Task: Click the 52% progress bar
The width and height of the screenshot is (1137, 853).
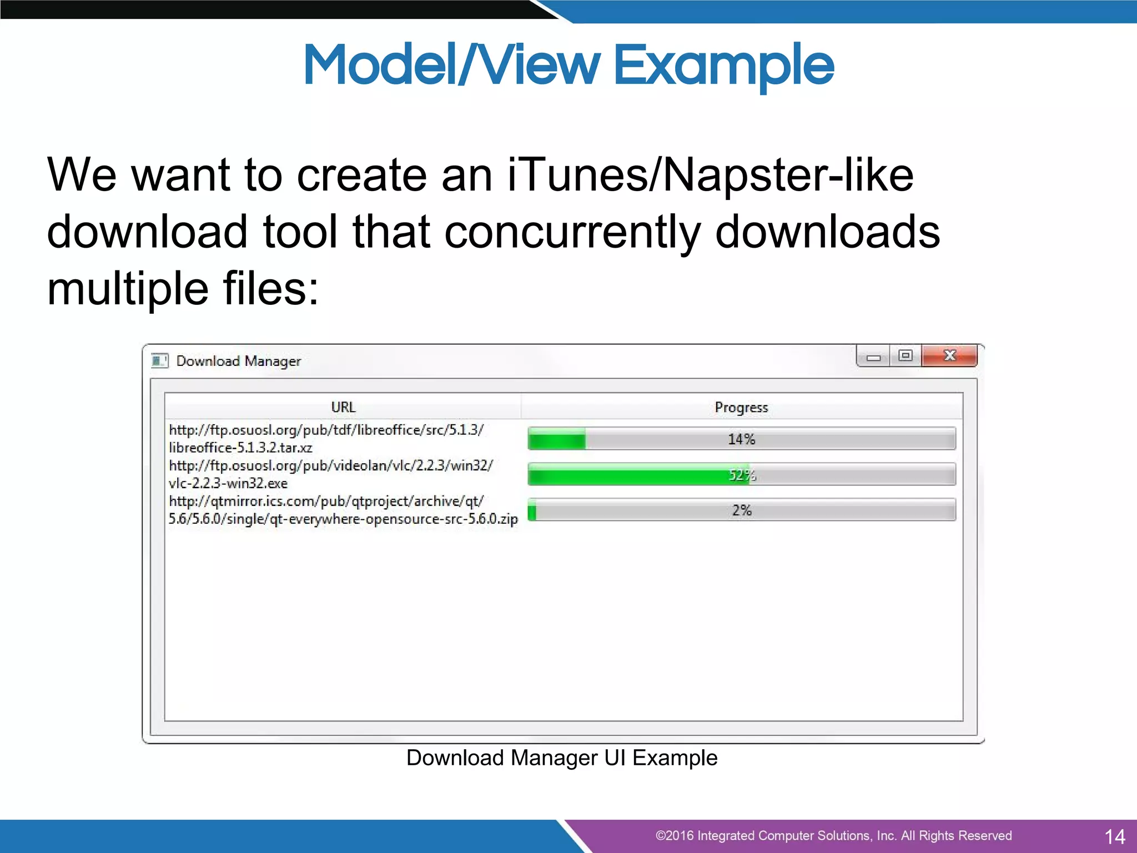Action: 742,474
